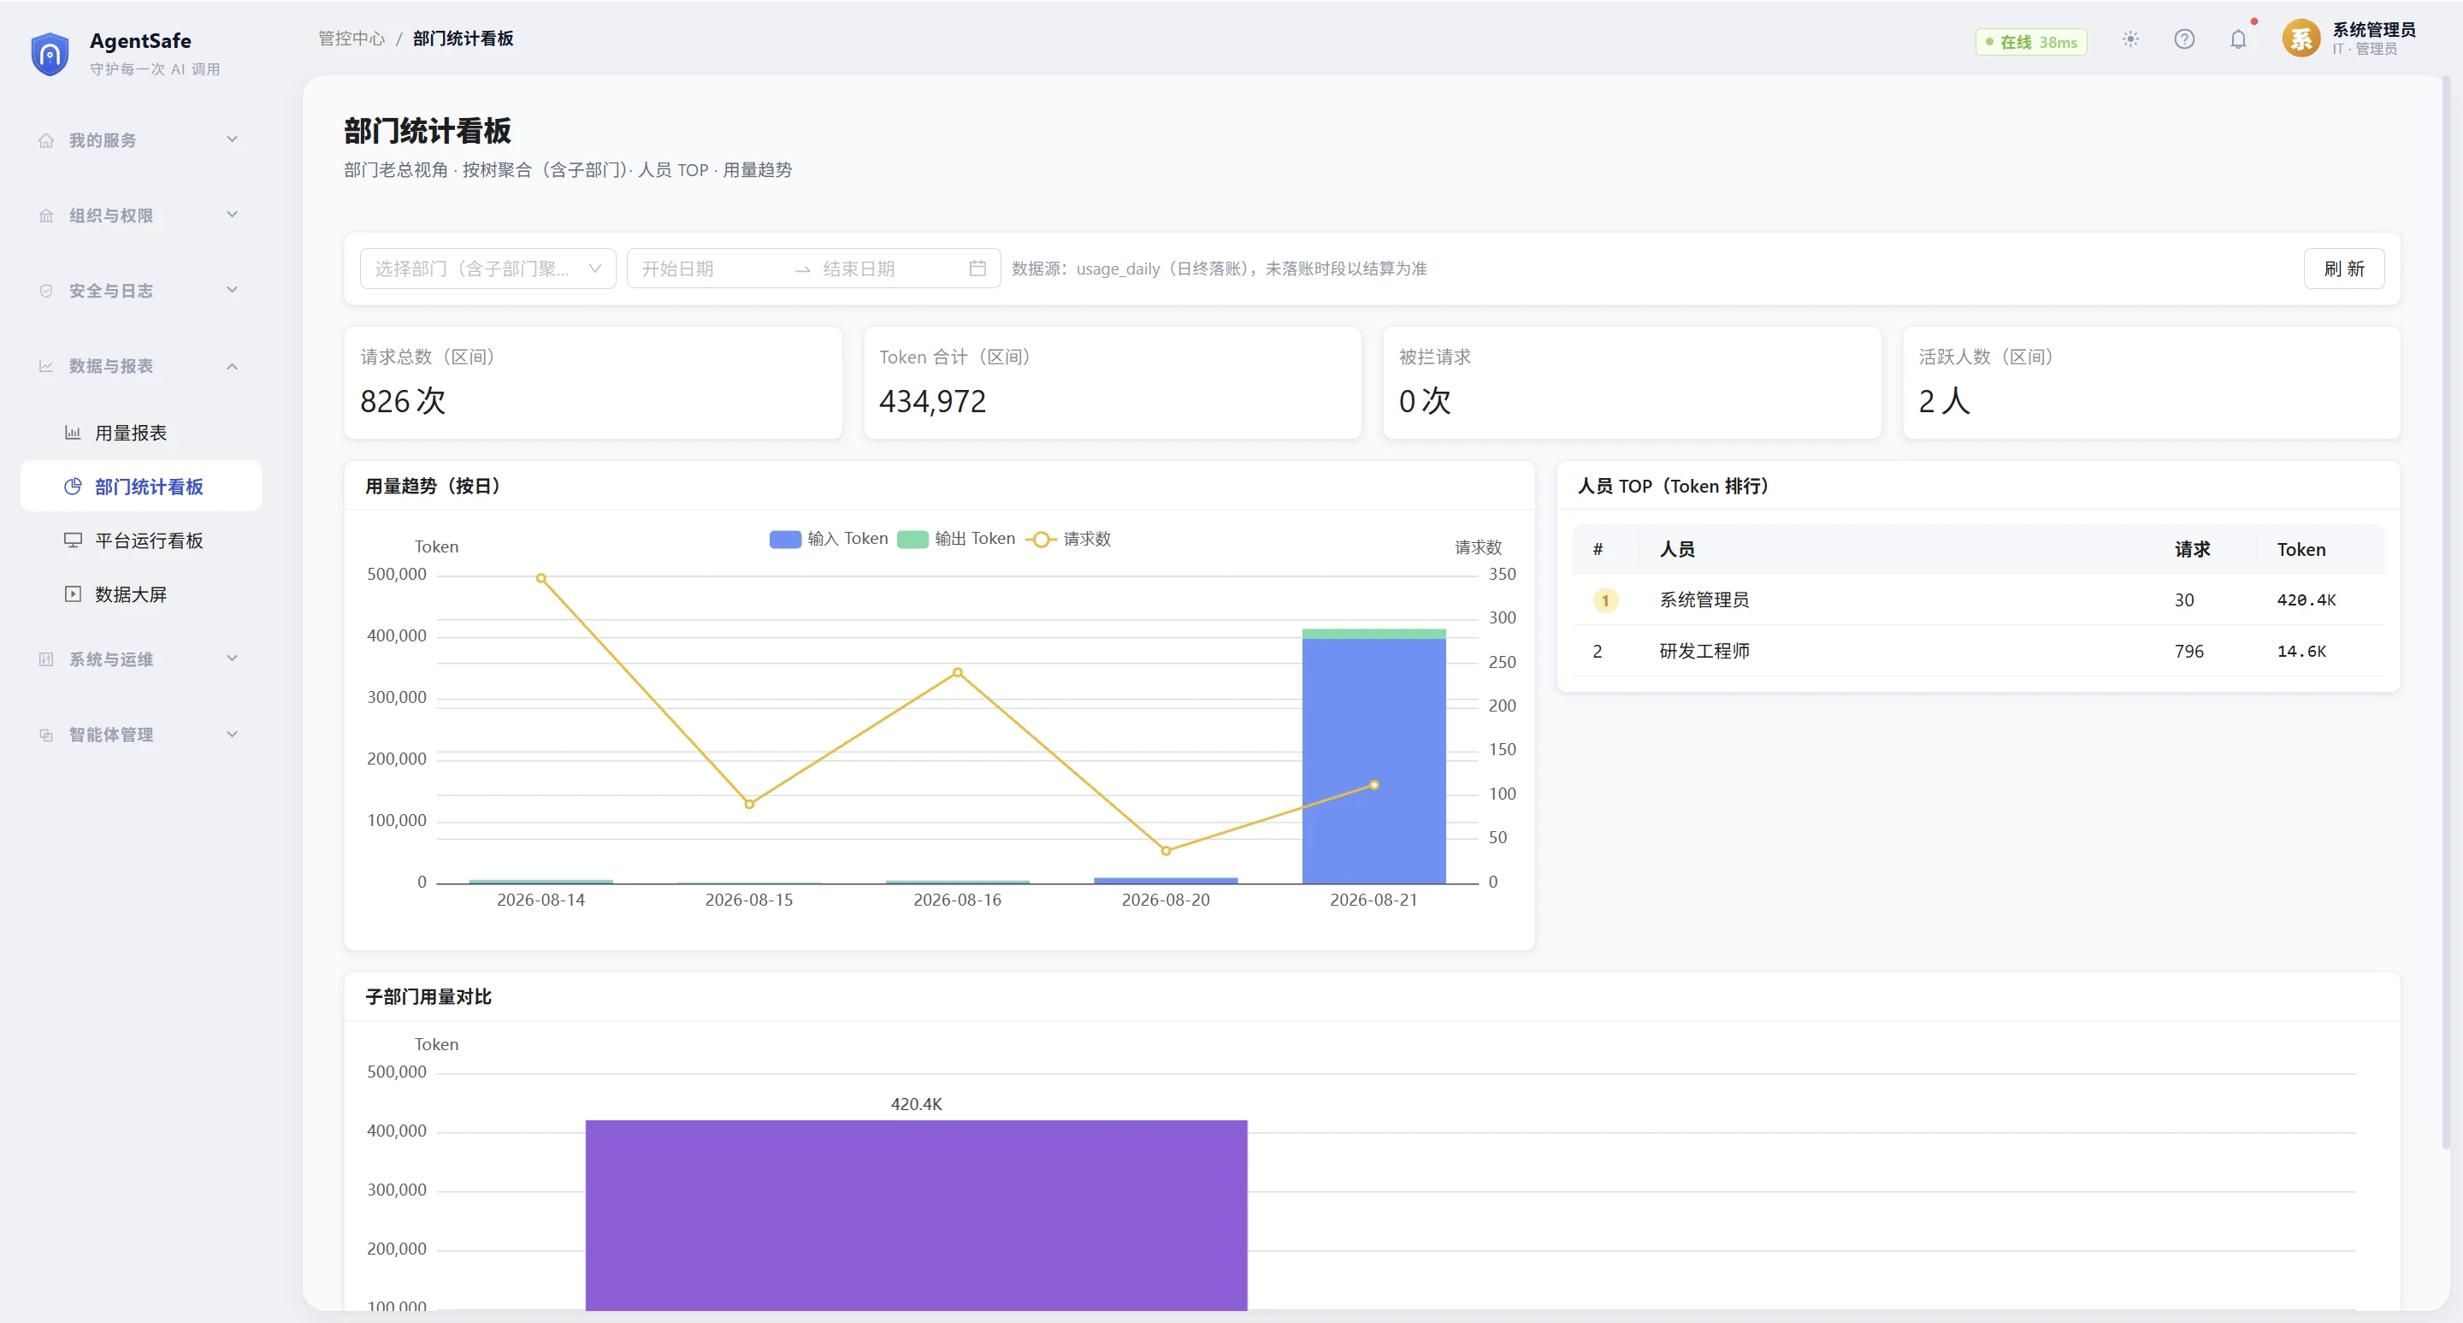Click the 系统管理员 user name
This screenshot has width=2463, height=1323.
coord(2373,30)
